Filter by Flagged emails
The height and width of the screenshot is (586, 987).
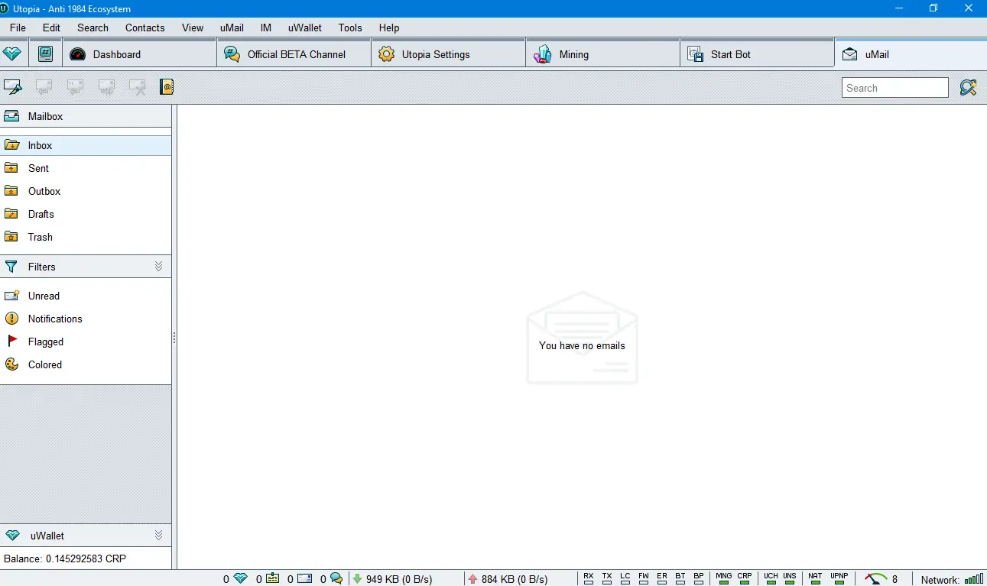pos(86,342)
